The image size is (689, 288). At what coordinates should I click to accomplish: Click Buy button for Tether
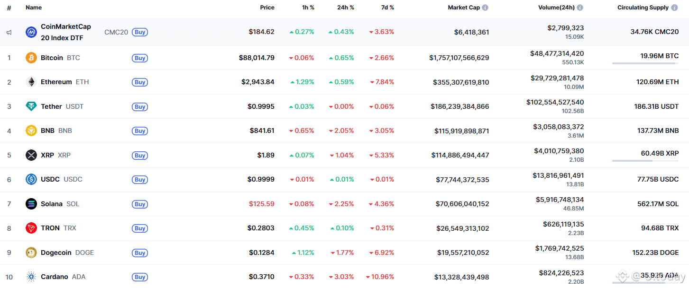(140, 107)
